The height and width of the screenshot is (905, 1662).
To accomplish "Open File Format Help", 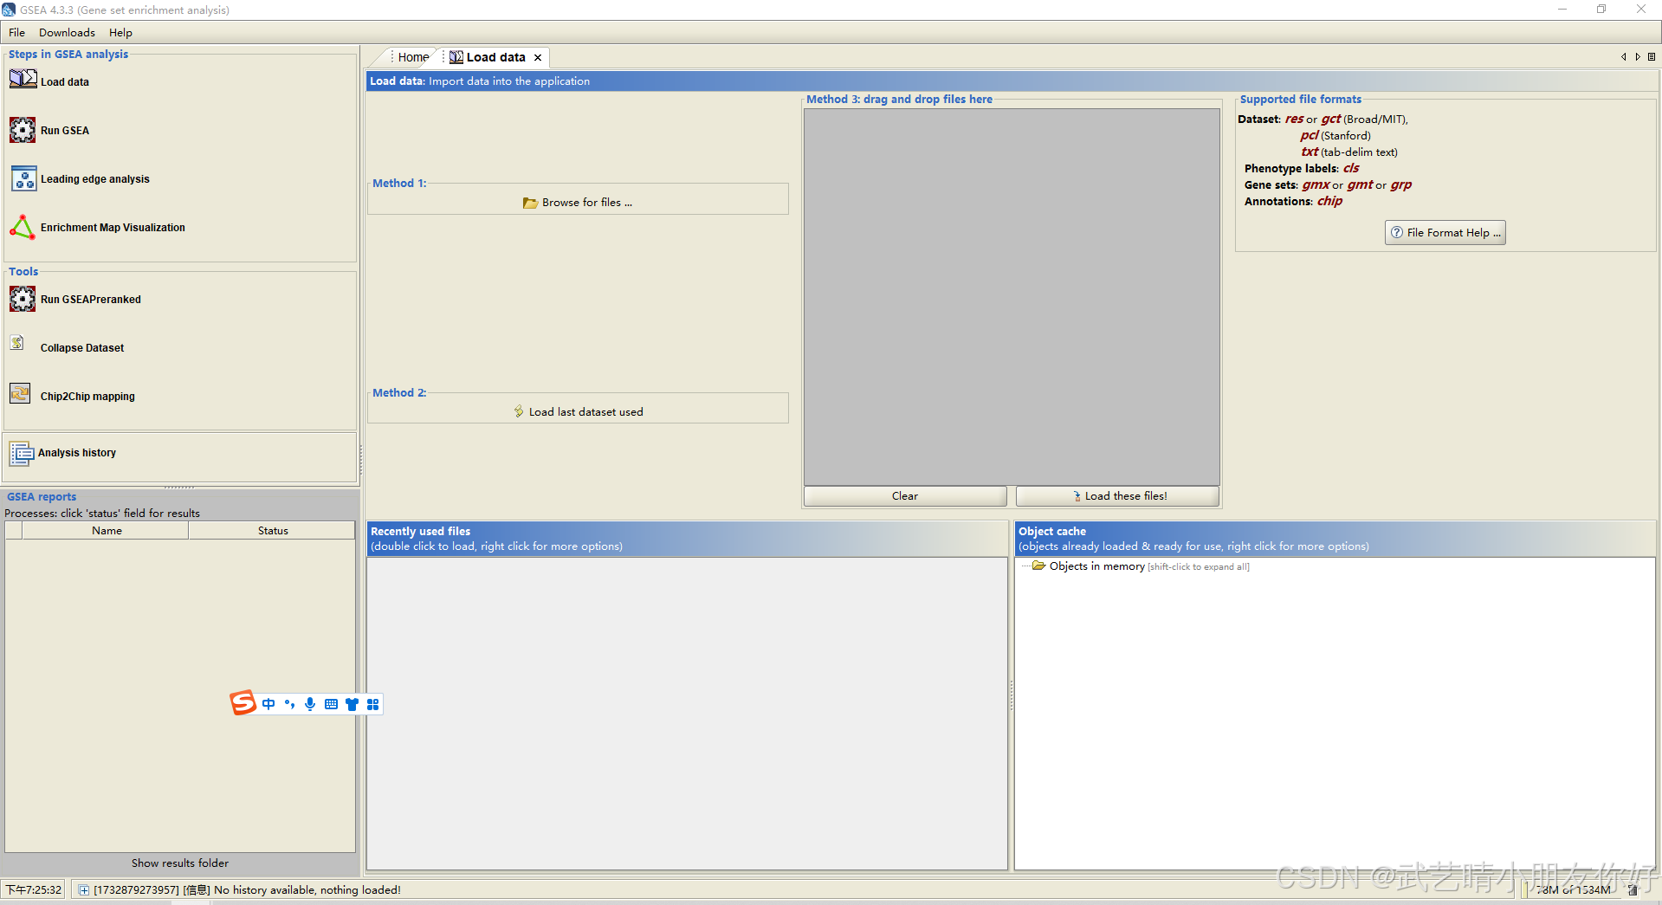I will click(1445, 233).
